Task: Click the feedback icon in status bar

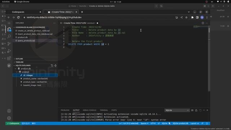Action: pyautogui.click(x=202, y=123)
